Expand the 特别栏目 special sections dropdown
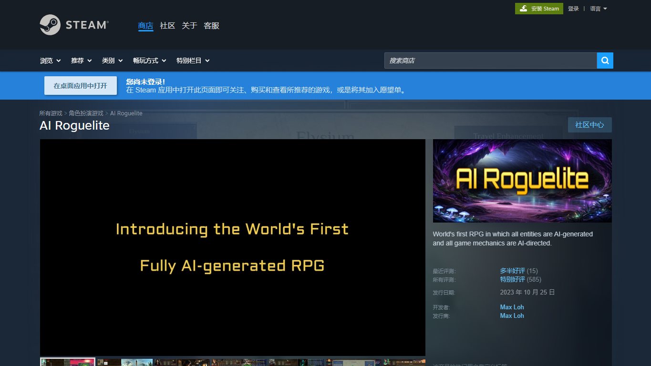This screenshot has height=366, width=651. tap(193, 61)
